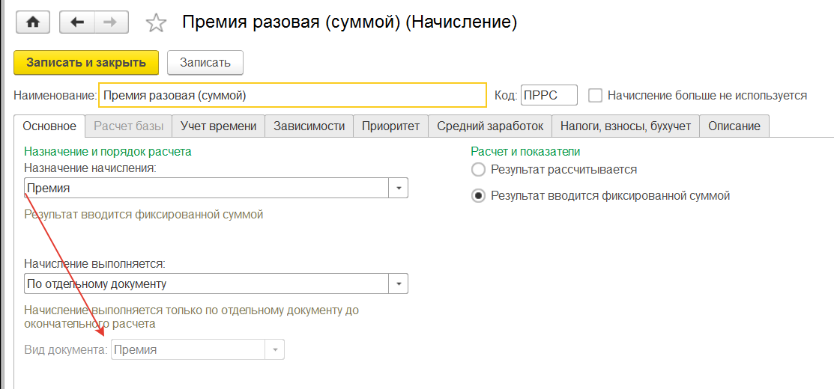
Task: Select 'Результат рассчитывается' radio button
Action: tap(478, 170)
